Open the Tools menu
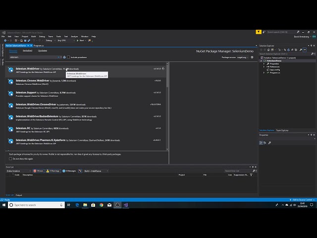 point(58,37)
